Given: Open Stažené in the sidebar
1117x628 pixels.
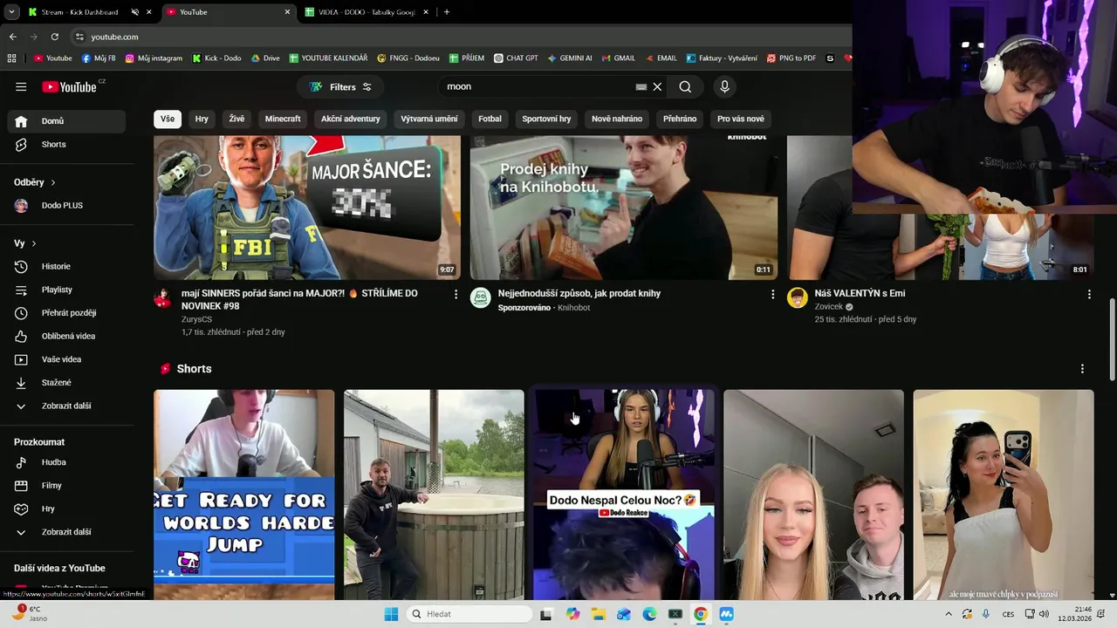Looking at the screenshot, I should 66,382.
